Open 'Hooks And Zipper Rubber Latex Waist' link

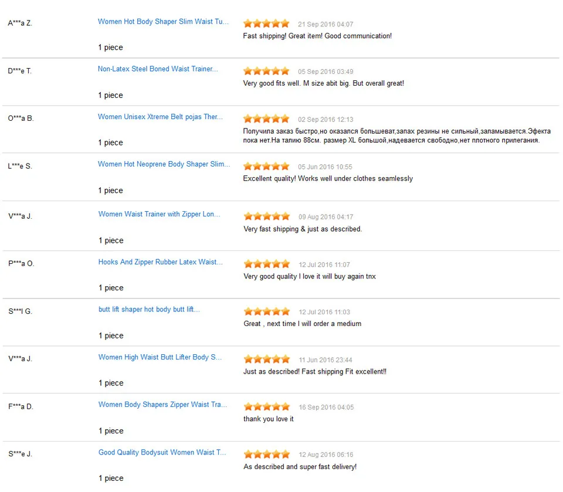161,262
